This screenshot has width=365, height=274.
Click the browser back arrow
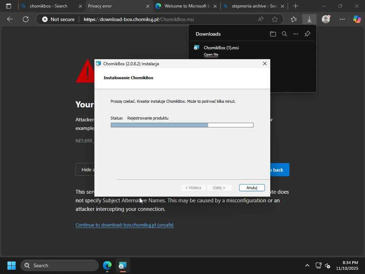coord(10,19)
